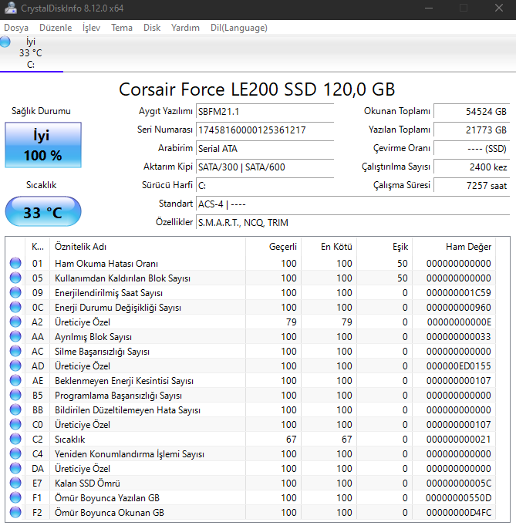Click status orb for attribute AC row
516x529 pixels.
point(15,351)
